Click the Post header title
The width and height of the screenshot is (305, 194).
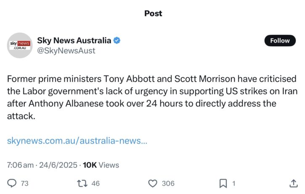tap(153, 13)
